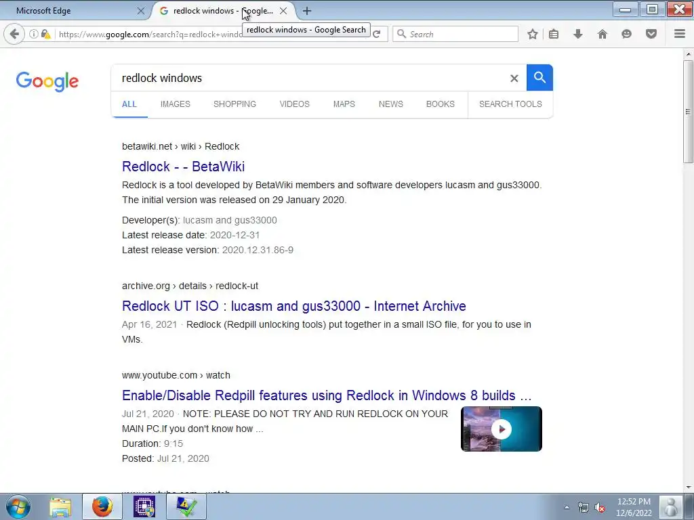Click the 'Duration: 9:15' text
Viewport: 694px width, 520px height.
(152, 444)
